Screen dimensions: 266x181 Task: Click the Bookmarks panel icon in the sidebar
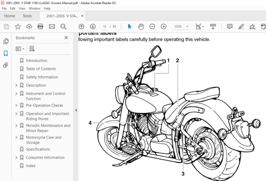tap(6, 53)
